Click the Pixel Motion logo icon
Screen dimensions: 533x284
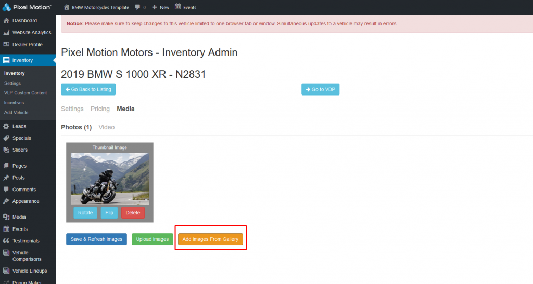(6, 7)
